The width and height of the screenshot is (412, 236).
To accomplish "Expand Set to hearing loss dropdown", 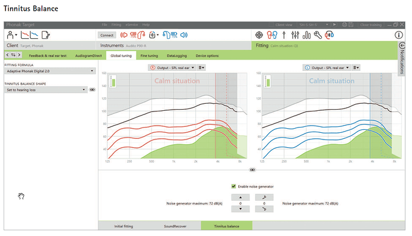I will pyautogui.click(x=46, y=89).
